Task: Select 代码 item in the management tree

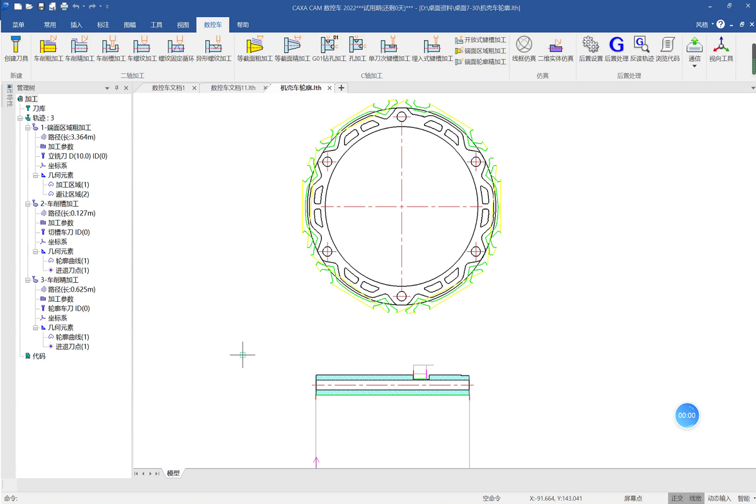Action: tap(38, 357)
